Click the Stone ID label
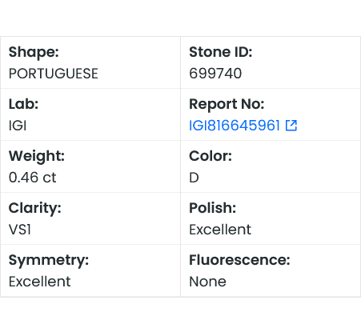The image size is (361, 328). [x=221, y=52]
